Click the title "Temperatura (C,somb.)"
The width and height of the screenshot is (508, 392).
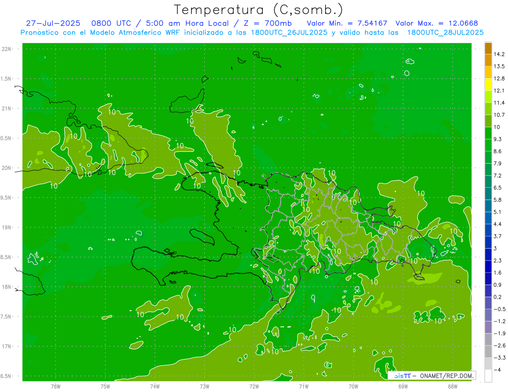coord(259,10)
